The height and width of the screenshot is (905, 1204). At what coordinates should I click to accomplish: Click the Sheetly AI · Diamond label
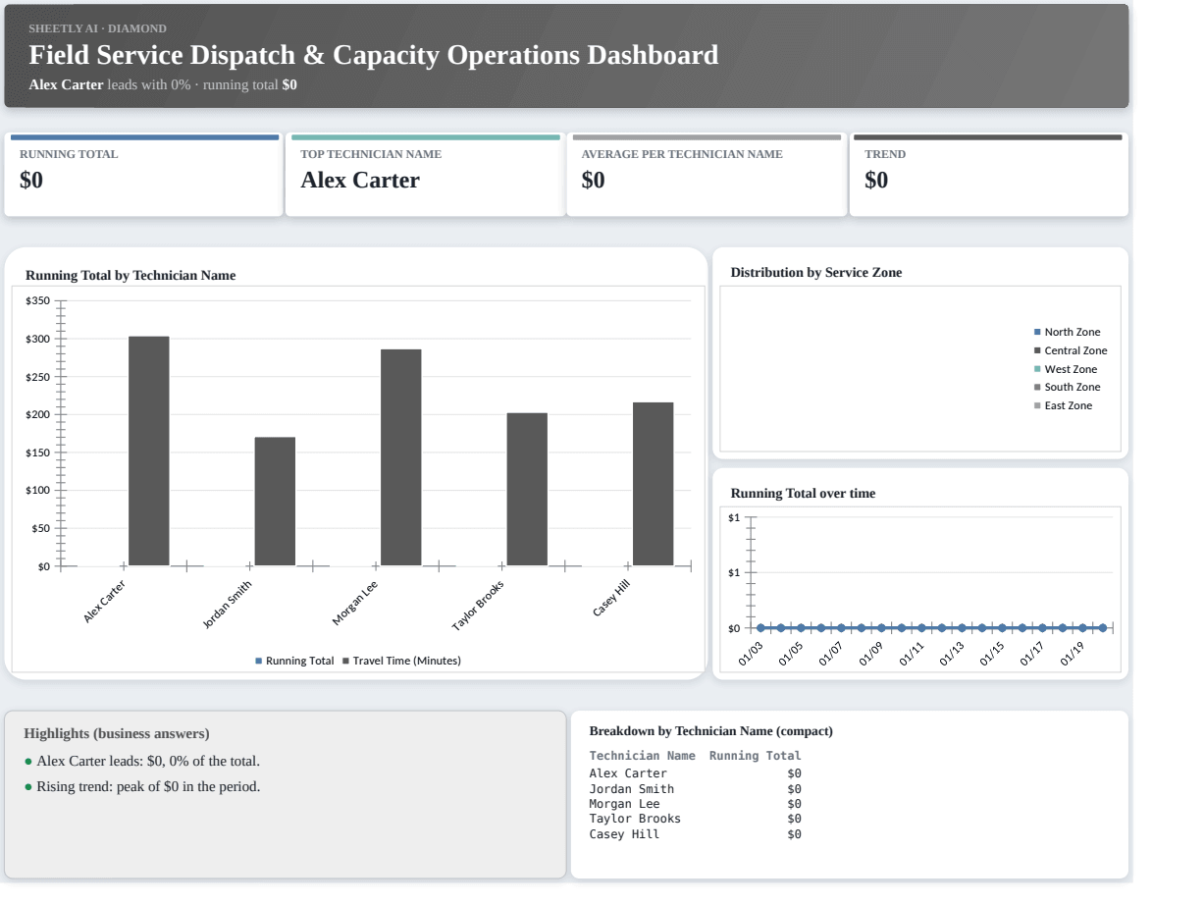click(x=98, y=28)
